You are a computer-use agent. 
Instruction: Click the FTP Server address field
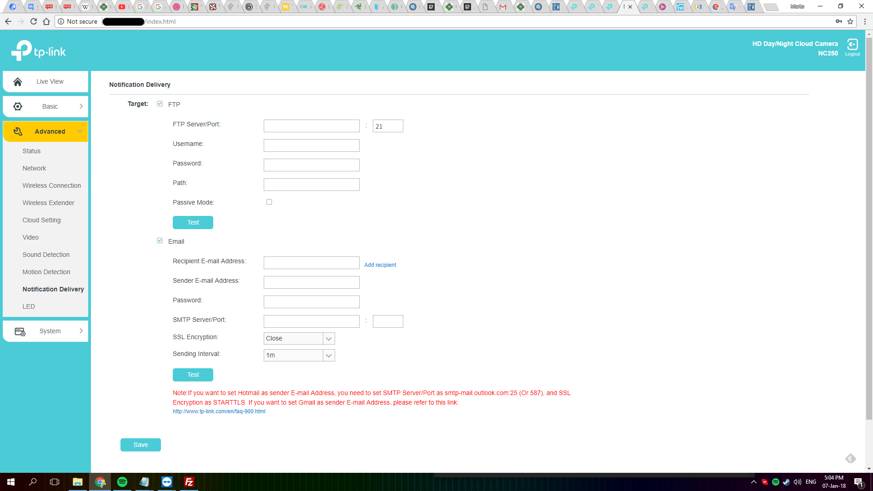point(311,126)
